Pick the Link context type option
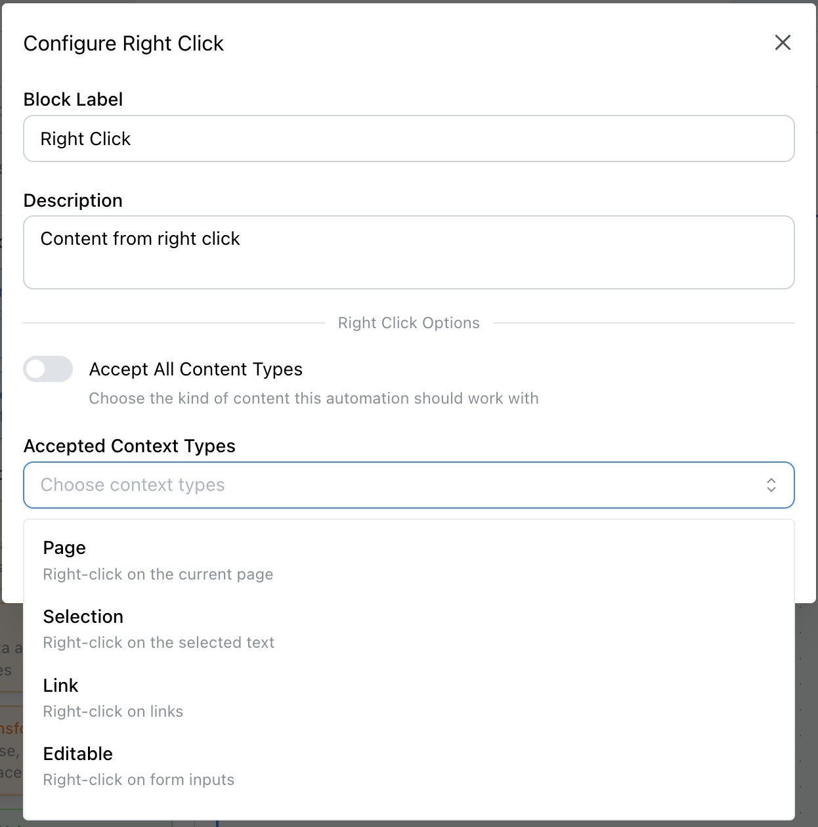The height and width of the screenshot is (827, 818). coord(60,686)
